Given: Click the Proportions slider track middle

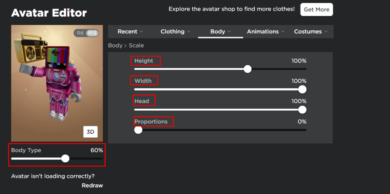Looking at the screenshot, I should pyautogui.click(x=220, y=130).
